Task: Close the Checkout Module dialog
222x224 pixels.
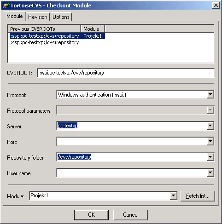Action: 216,6
